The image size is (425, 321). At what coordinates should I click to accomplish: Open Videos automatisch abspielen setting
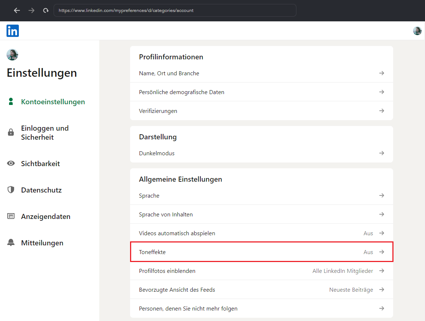261,233
